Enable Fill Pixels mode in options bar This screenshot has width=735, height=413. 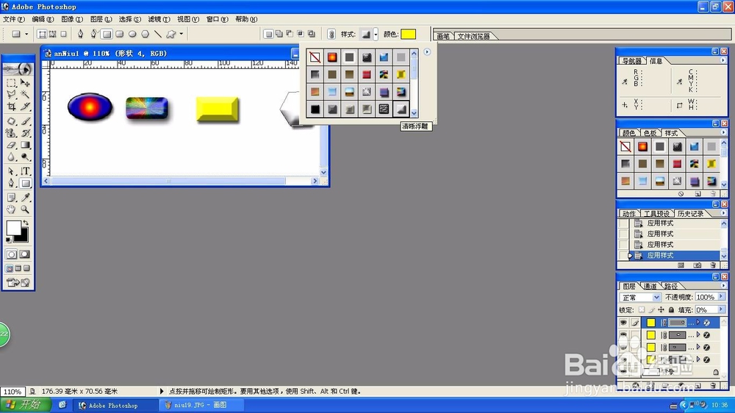point(63,34)
